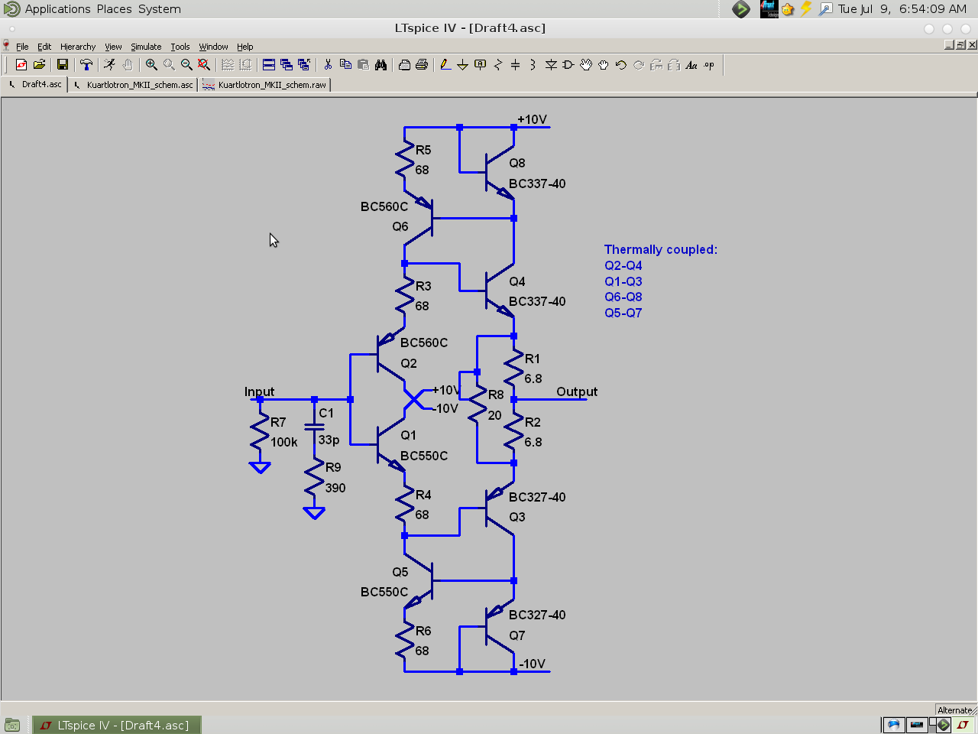
Task: Click the Paste clipboard icon
Action: tap(363, 65)
